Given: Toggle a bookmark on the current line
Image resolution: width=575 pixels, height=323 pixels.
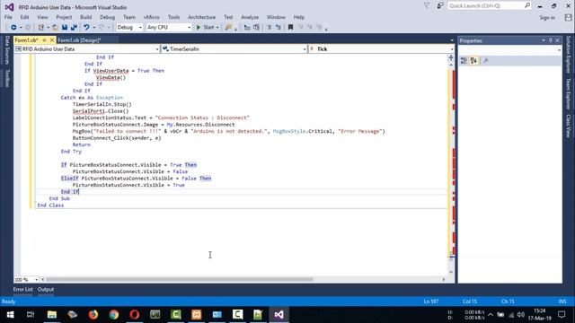Looking at the screenshot, I should click(290, 28).
